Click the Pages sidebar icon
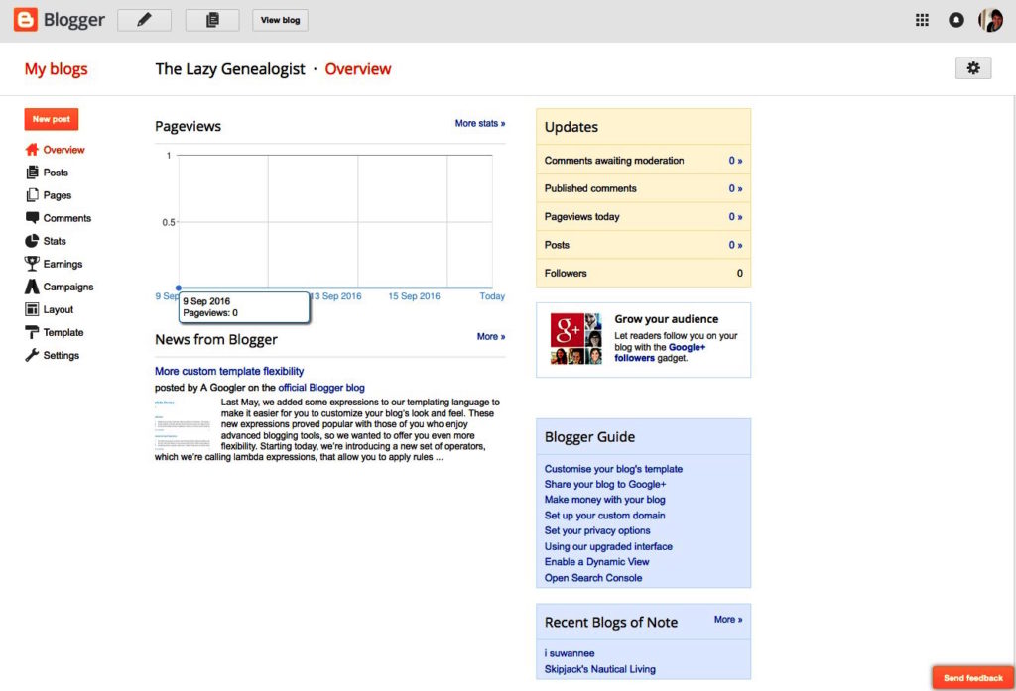Image resolution: width=1016 pixels, height=691 pixels. coord(32,195)
